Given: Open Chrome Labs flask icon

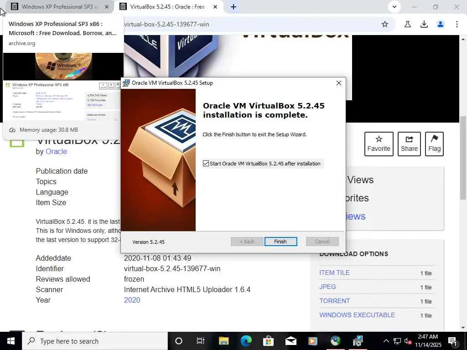Looking at the screenshot, I should 407,24.
